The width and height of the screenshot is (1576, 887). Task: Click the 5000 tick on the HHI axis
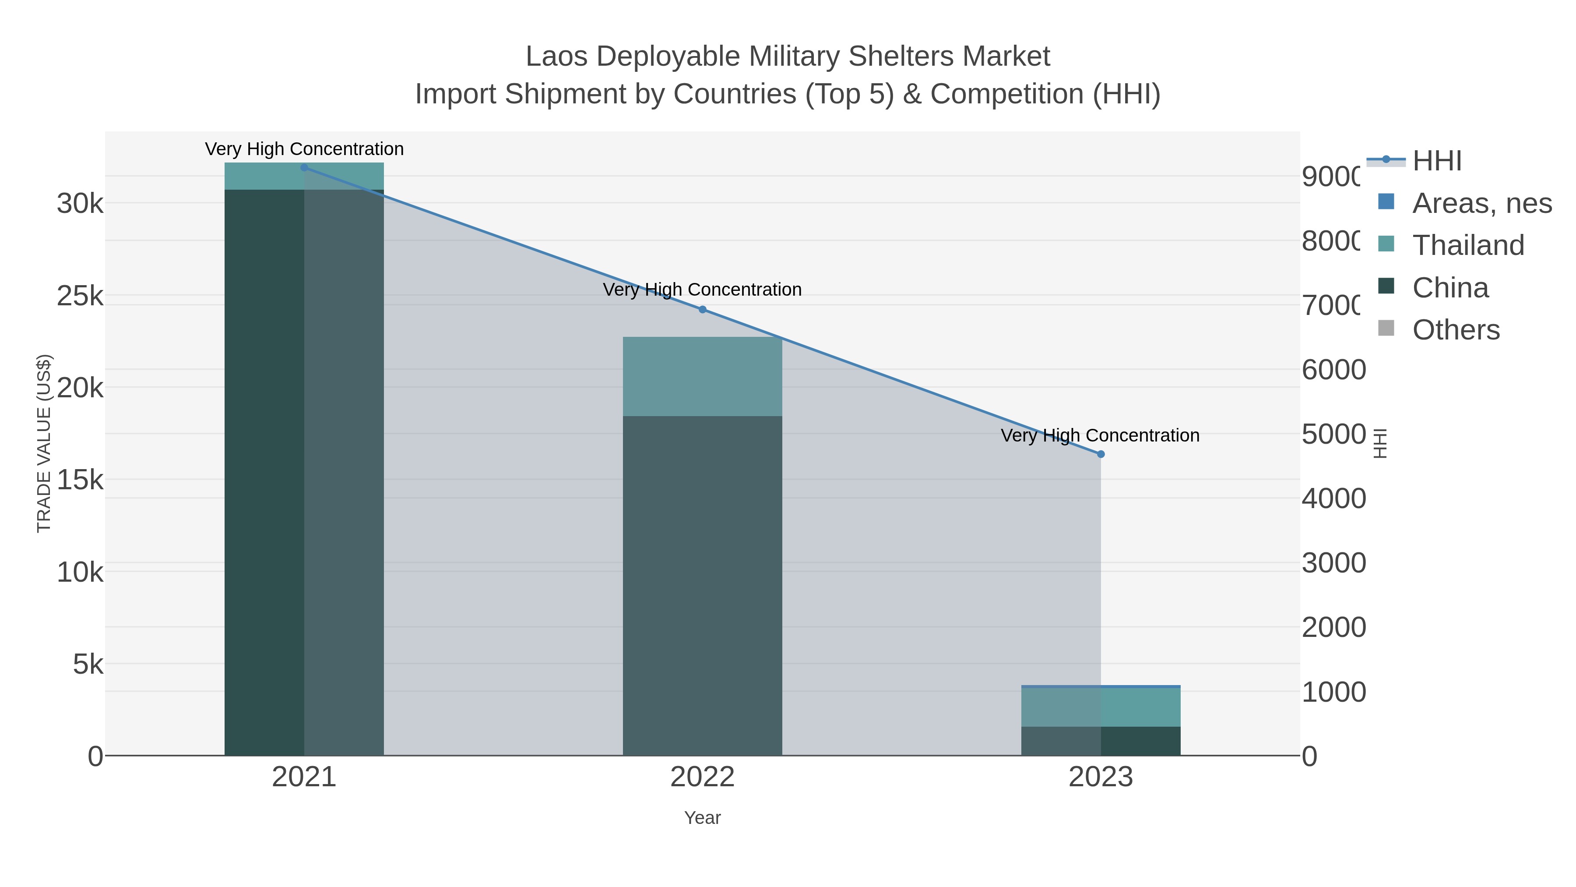(1334, 434)
